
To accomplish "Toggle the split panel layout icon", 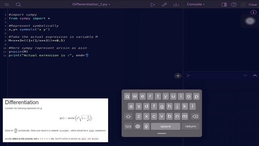I will [x=224, y=4].
